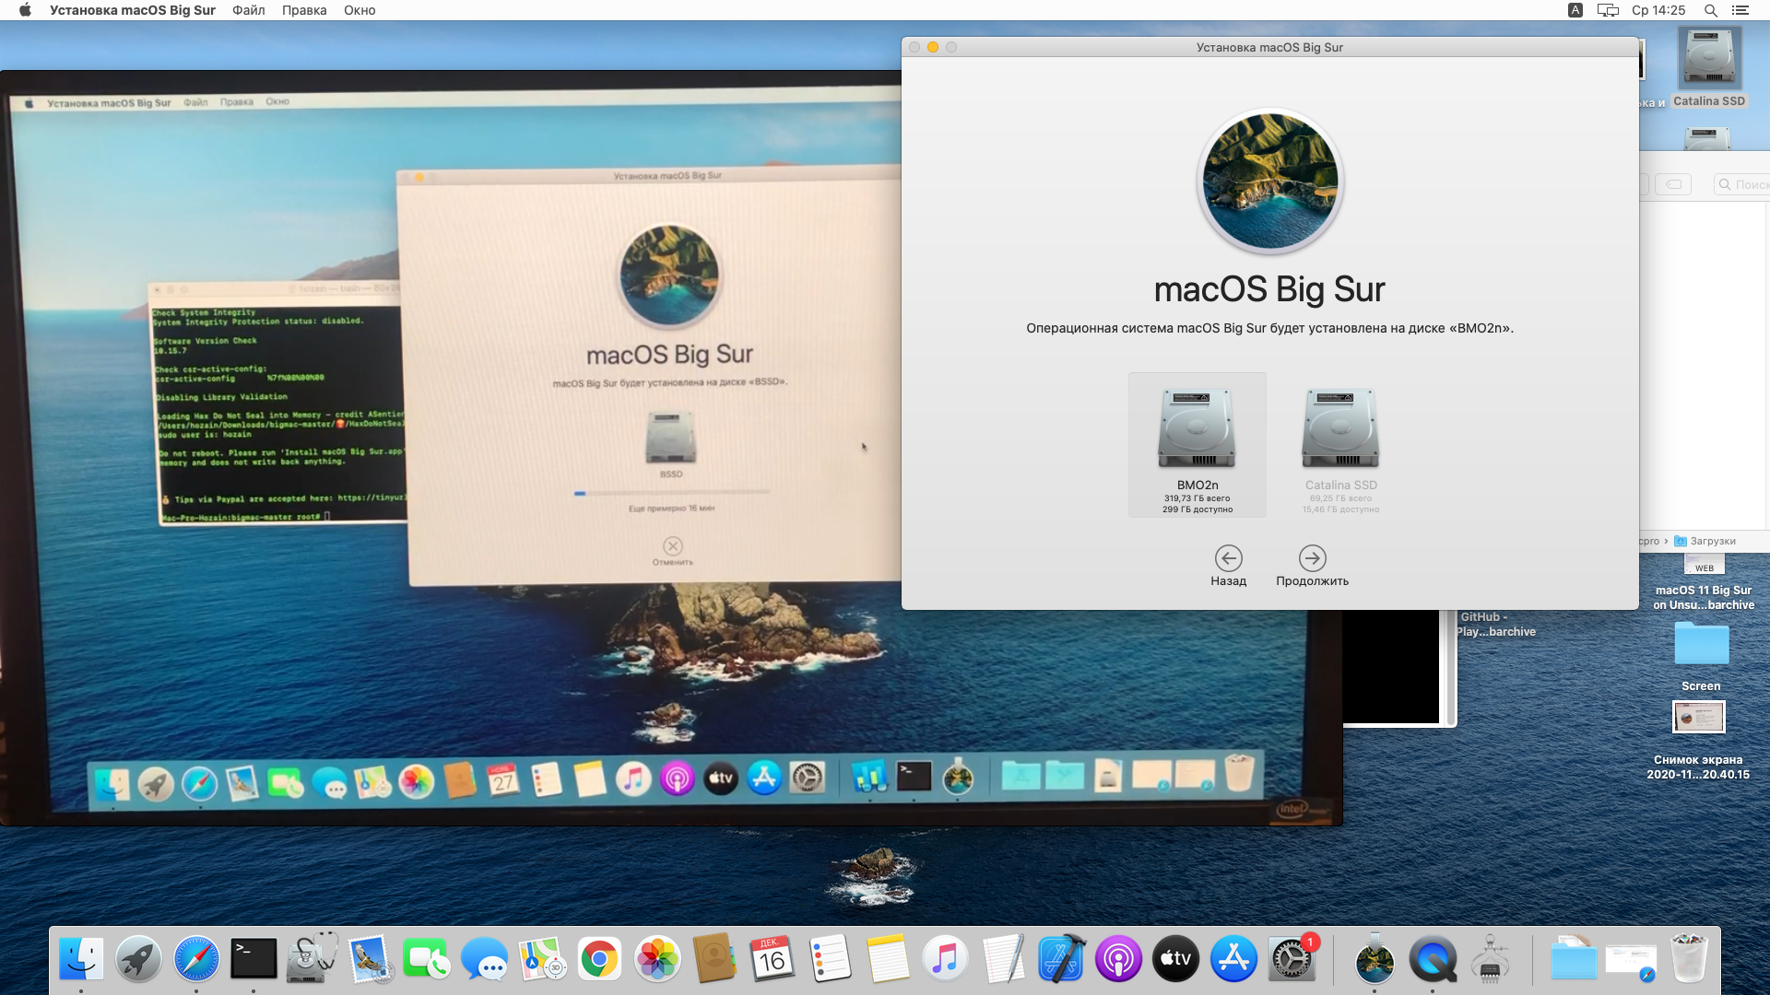Open the Правка menu
The image size is (1770, 995).
[x=304, y=10]
